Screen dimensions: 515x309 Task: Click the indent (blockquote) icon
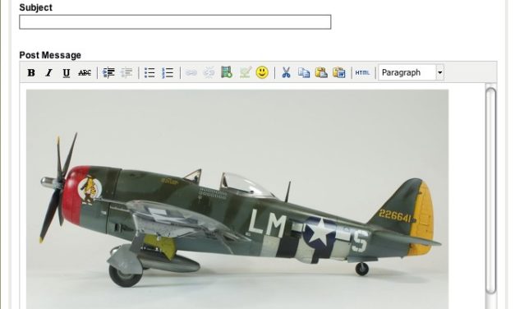(x=108, y=72)
